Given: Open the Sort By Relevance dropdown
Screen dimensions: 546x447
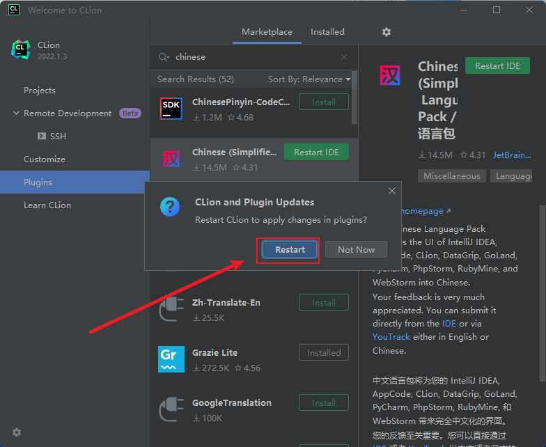Looking at the screenshot, I should tap(309, 79).
